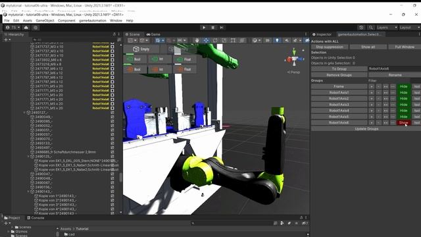Image resolution: width=421 pixels, height=237 pixels.
Task: Open the GameObject menu
Action: 45,20
